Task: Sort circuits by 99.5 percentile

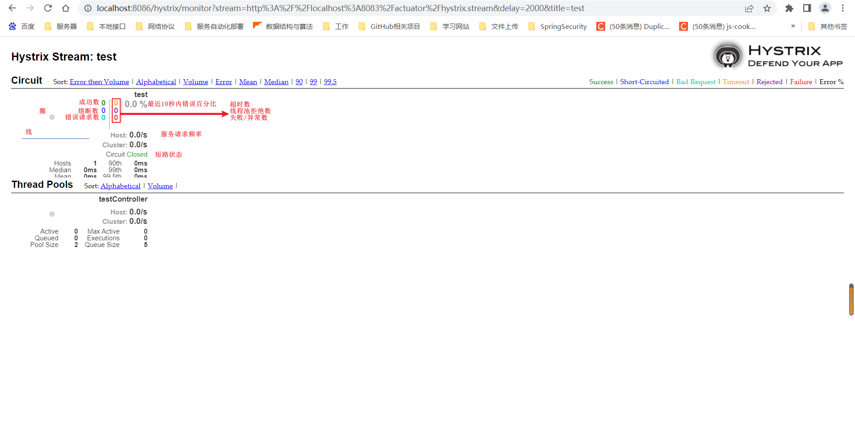Action: (x=330, y=82)
